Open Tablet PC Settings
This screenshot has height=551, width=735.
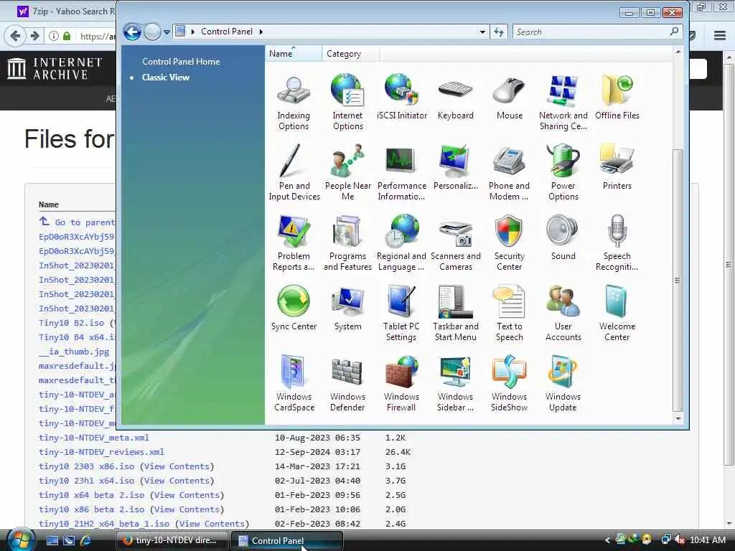pyautogui.click(x=401, y=313)
